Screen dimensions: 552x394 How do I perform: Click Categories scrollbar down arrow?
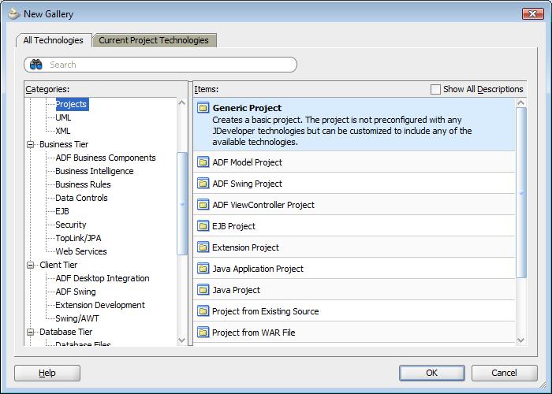tap(181, 340)
